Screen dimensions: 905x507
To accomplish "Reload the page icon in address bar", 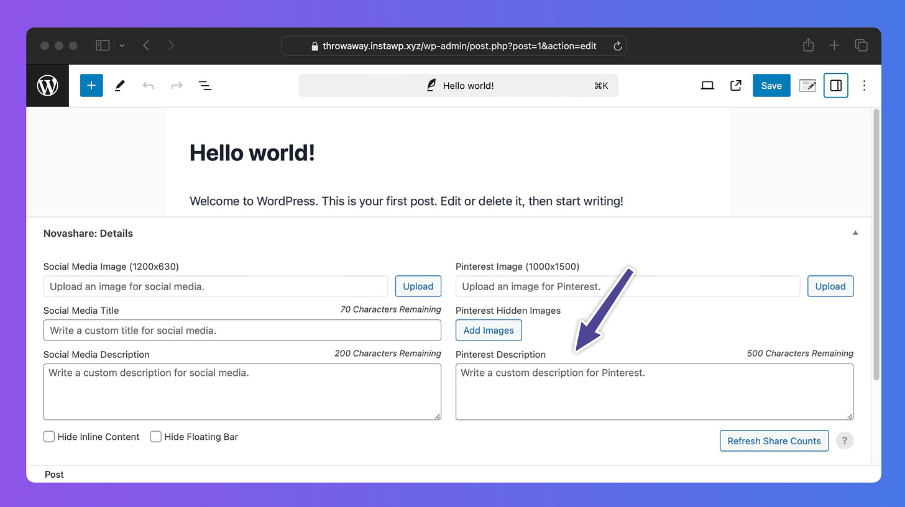I will coord(617,46).
